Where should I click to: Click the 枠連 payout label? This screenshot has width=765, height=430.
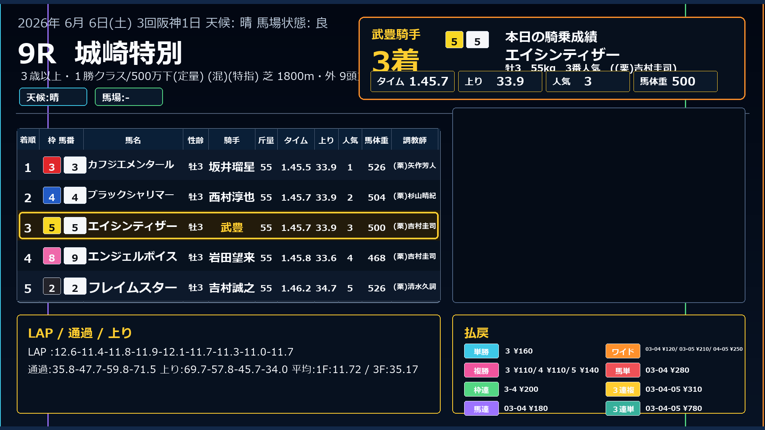tap(481, 389)
